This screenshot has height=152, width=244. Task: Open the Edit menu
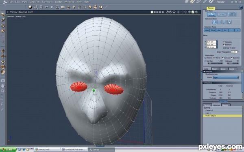tap(17, 2)
